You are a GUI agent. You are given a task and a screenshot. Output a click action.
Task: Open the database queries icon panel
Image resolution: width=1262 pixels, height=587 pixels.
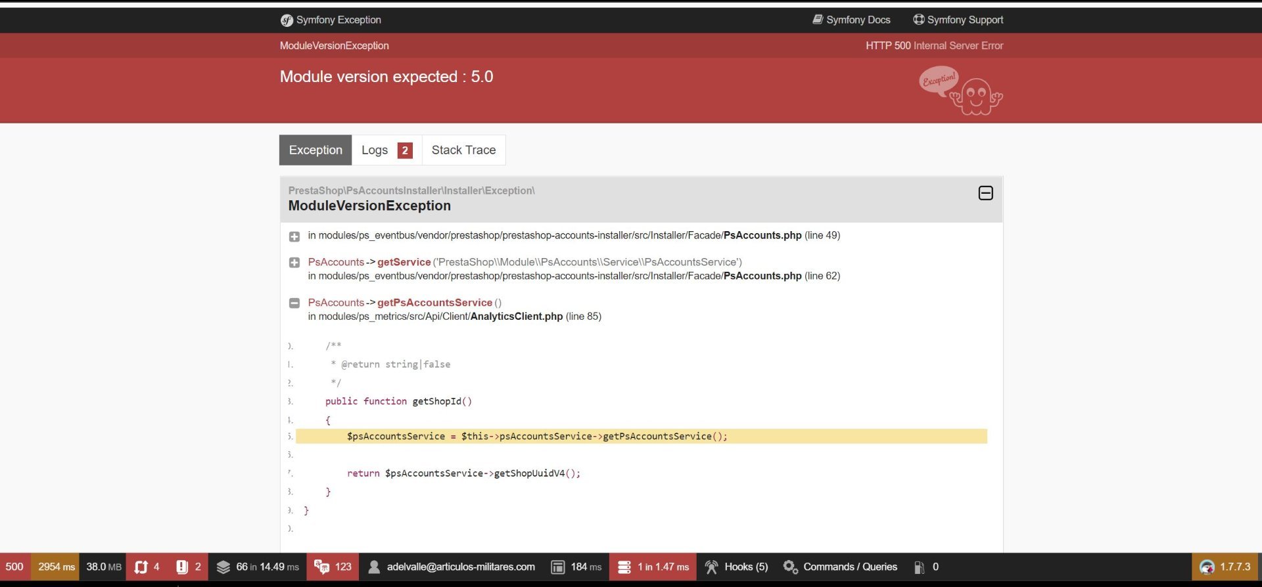[624, 567]
